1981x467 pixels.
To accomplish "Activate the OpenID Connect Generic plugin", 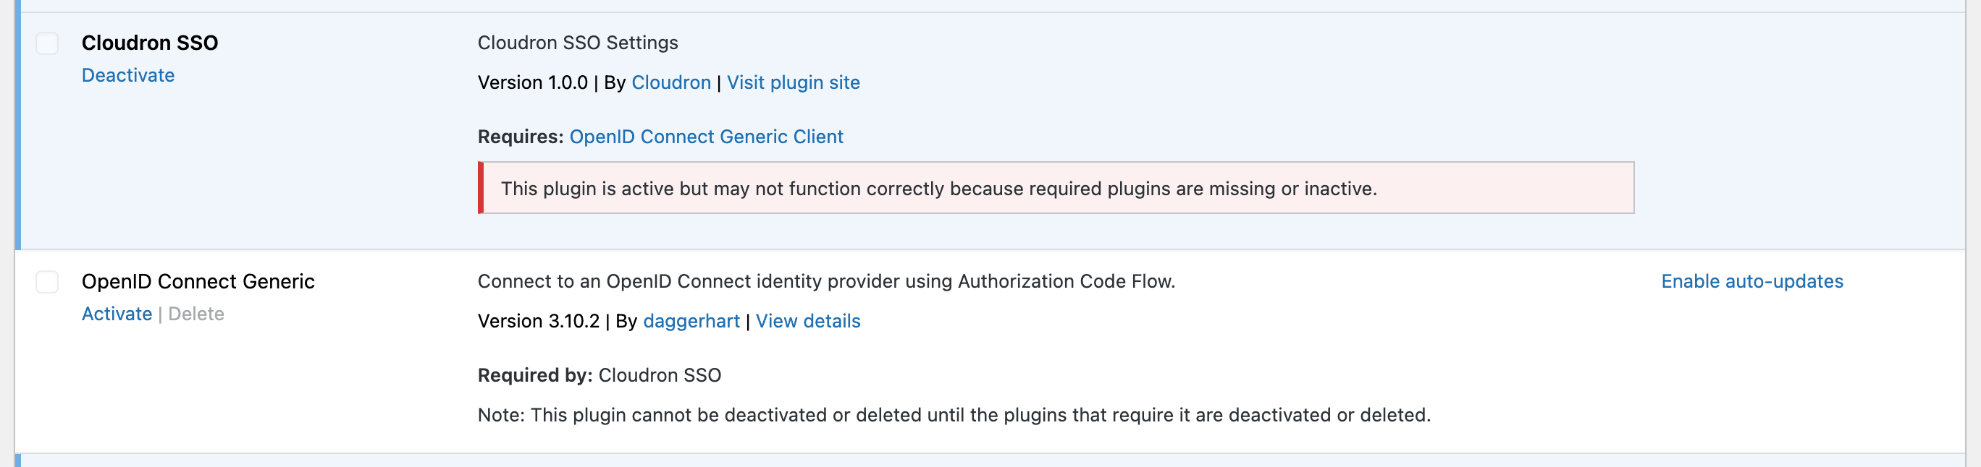I will pyautogui.click(x=117, y=314).
